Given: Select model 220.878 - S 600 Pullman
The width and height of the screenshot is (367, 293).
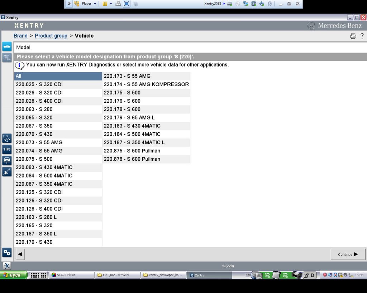Looking at the screenshot, I should pos(146,159).
